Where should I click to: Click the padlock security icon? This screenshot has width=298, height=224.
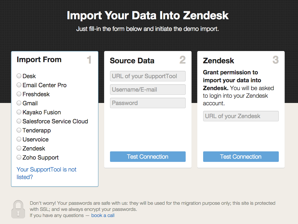(18, 209)
